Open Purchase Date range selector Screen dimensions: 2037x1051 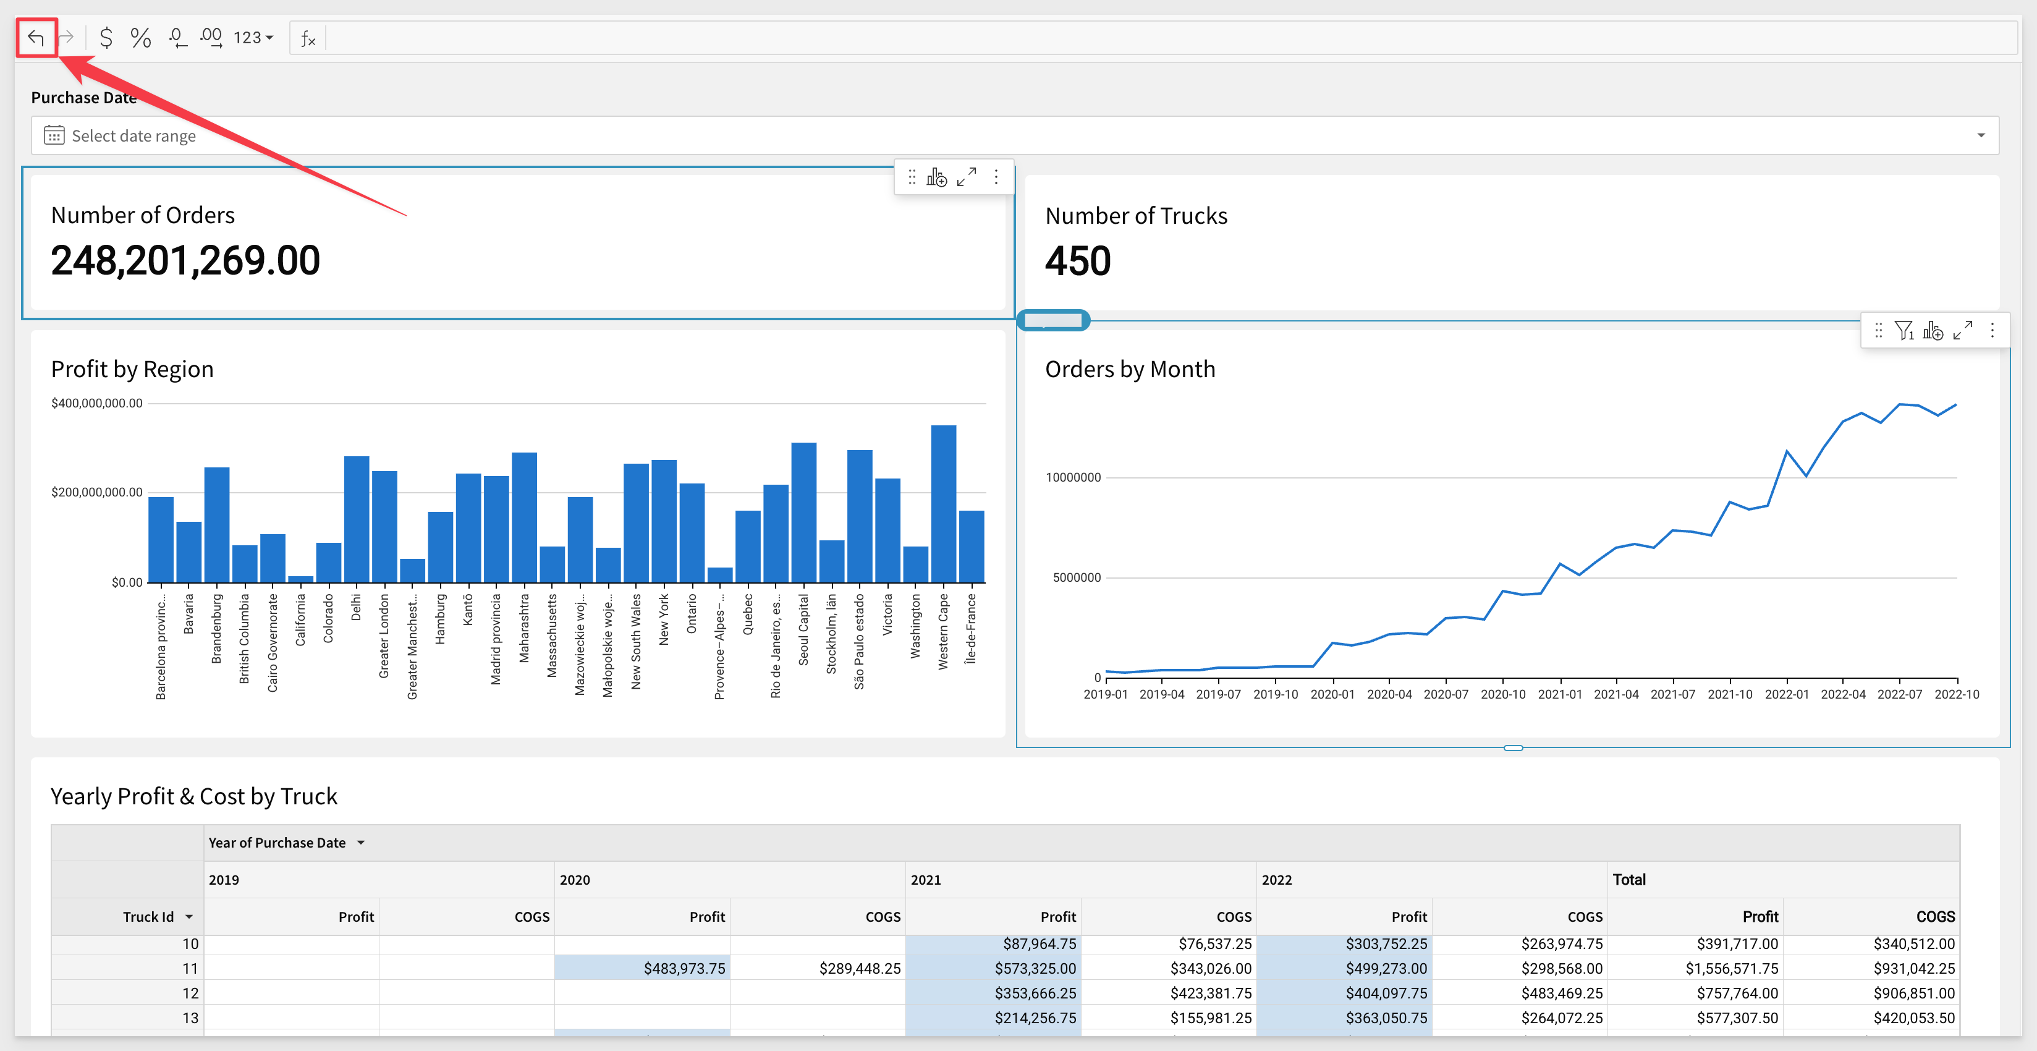click(1014, 135)
